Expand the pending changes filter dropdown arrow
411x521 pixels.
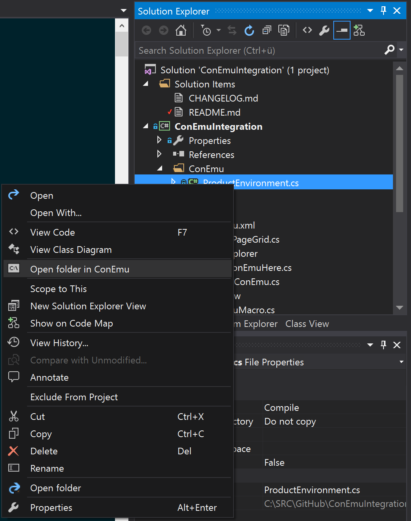pos(219,30)
